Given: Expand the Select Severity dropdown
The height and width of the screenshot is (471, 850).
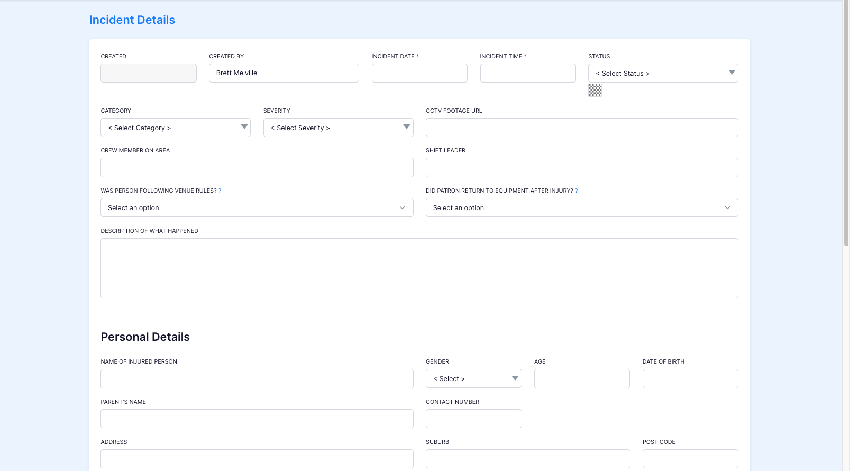Looking at the screenshot, I should pyautogui.click(x=338, y=128).
